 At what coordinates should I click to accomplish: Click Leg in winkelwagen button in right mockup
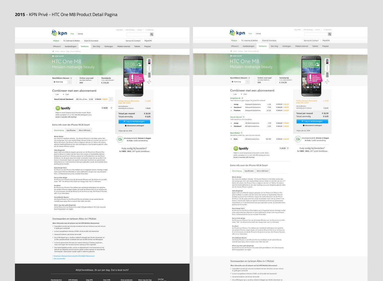(x=312, y=121)
